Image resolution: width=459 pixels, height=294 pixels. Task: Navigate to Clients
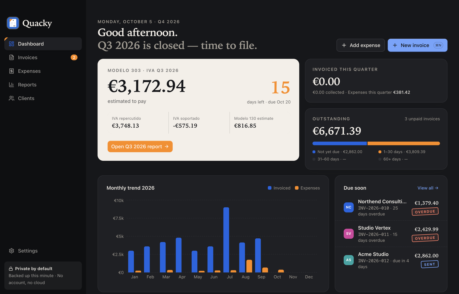click(x=43, y=98)
